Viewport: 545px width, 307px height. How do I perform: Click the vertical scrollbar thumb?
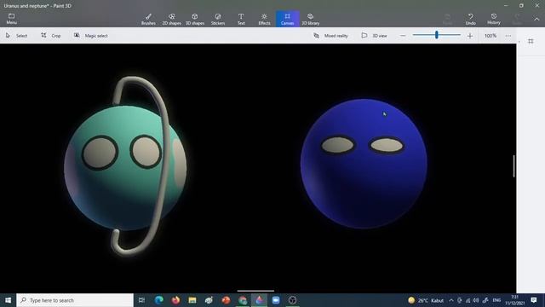[x=513, y=166]
